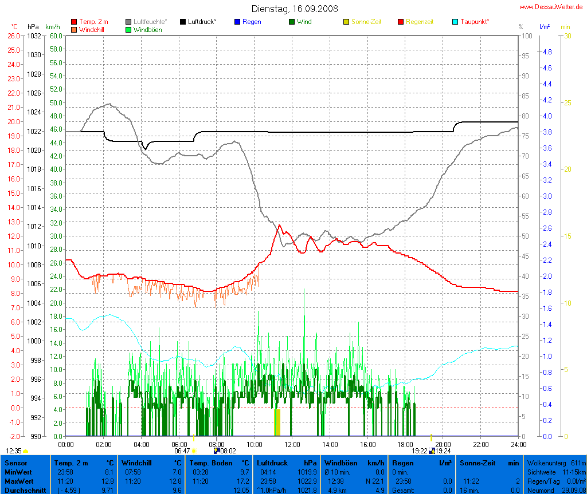
Task: Click the Temp. Boden table header
Action: coord(220,463)
